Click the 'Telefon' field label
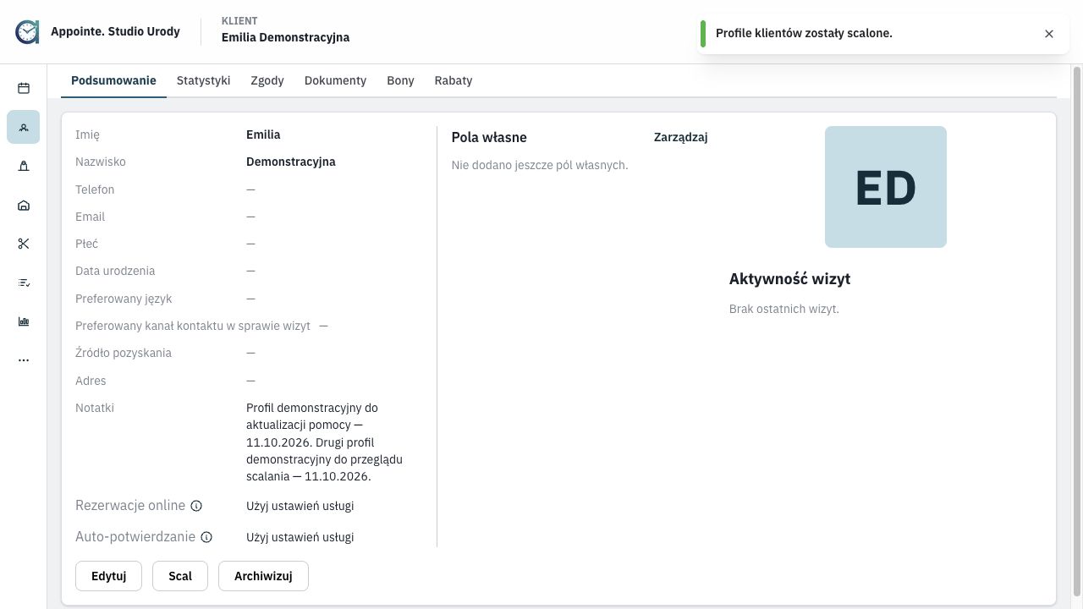Screen dimensions: 1083x609 [x=95, y=189]
